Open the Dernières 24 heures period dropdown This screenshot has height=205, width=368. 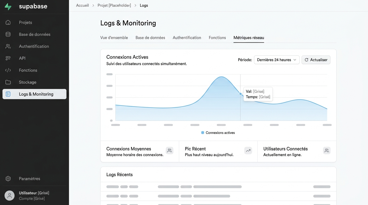277,60
